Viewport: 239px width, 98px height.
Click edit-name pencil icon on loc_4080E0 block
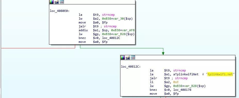[x=57, y=2]
